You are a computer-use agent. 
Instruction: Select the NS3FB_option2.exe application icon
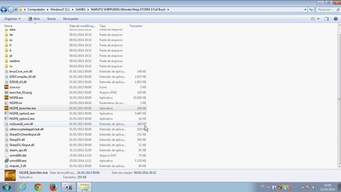pyautogui.click(x=6, y=118)
